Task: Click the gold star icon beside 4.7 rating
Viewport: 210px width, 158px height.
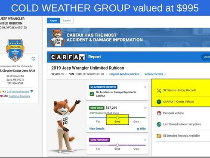Action: [x=0, y=92]
